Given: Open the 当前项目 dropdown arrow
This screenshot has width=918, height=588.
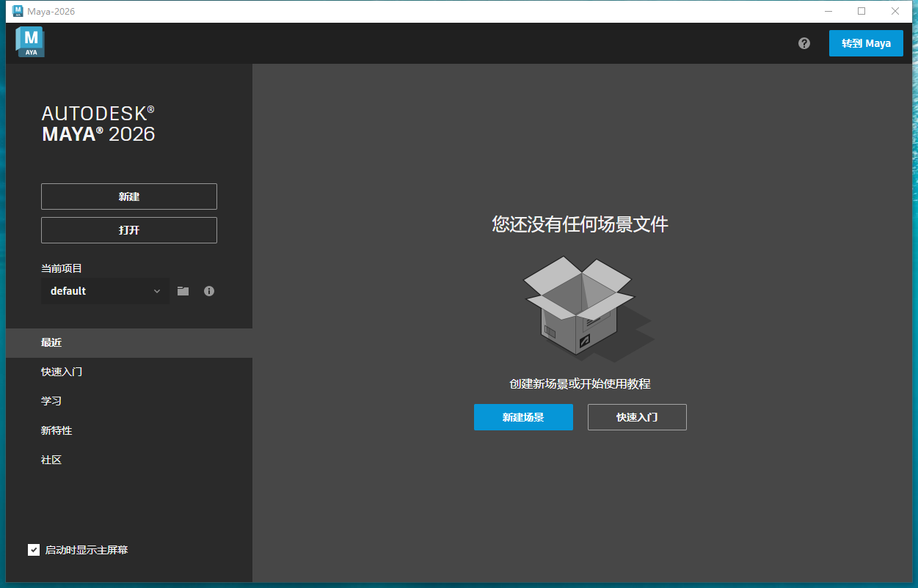Looking at the screenshot, I should pos(157,291).
